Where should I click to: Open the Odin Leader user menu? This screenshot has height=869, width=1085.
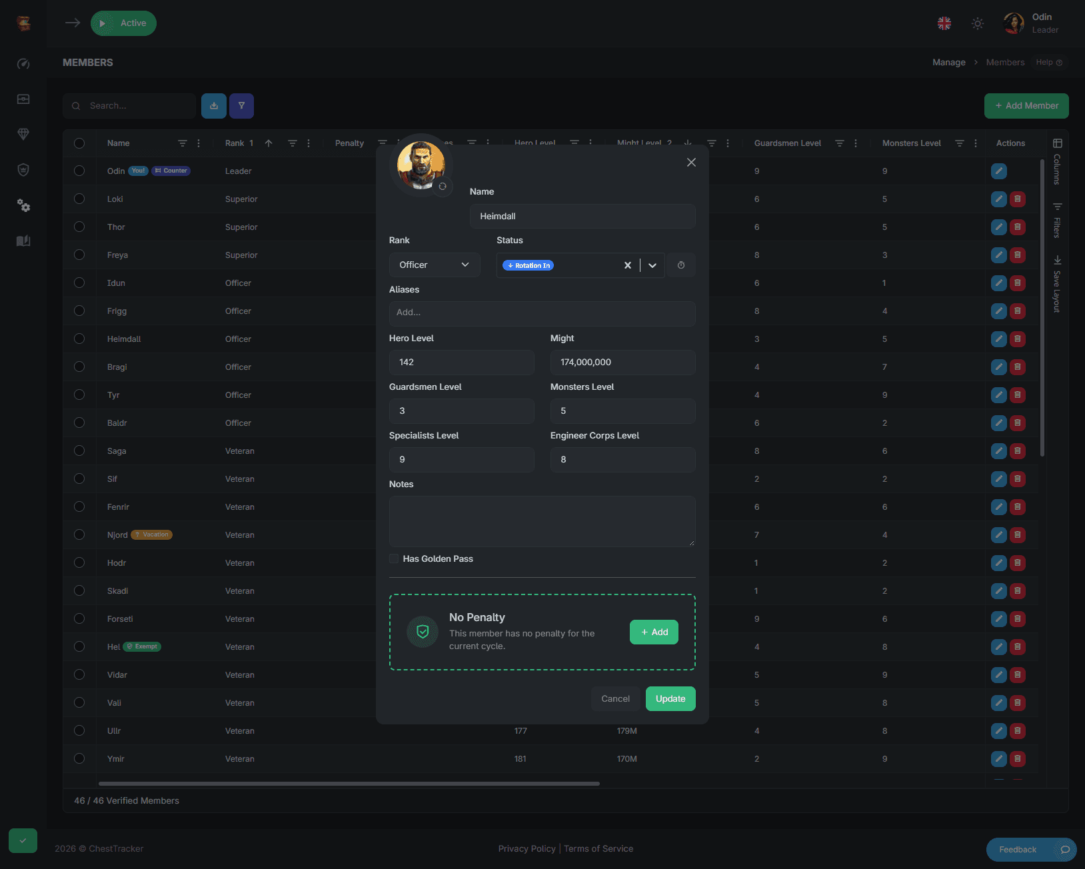coord(1032,23)
